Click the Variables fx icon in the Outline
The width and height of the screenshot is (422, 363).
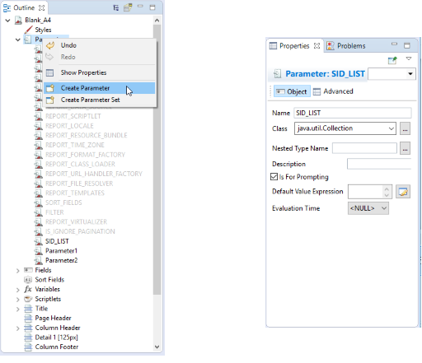click(x=28, y=289)
